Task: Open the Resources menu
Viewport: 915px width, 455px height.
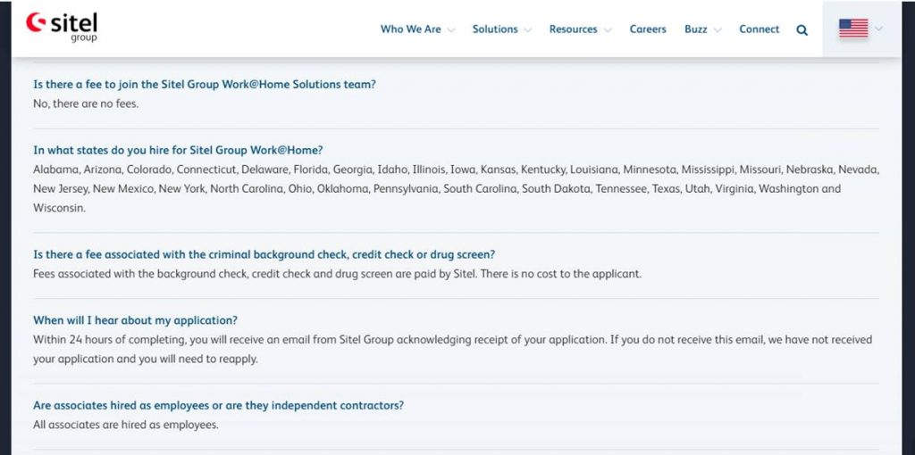Action: [573, 29]
